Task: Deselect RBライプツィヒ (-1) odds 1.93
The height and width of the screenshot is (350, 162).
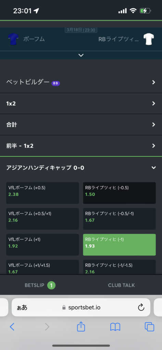Action: click(x=119, y=245)
